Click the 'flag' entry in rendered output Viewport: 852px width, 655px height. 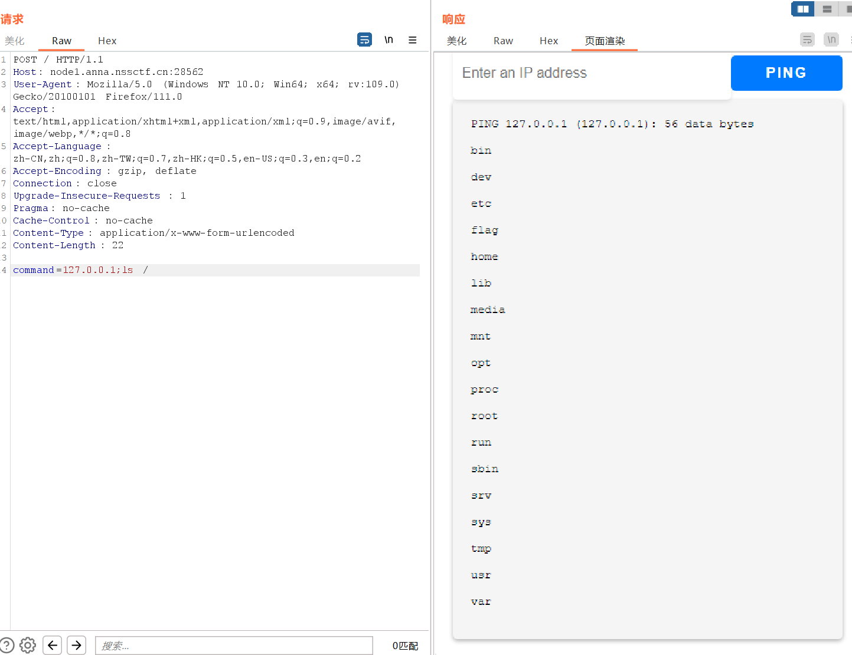pos(485,230)
